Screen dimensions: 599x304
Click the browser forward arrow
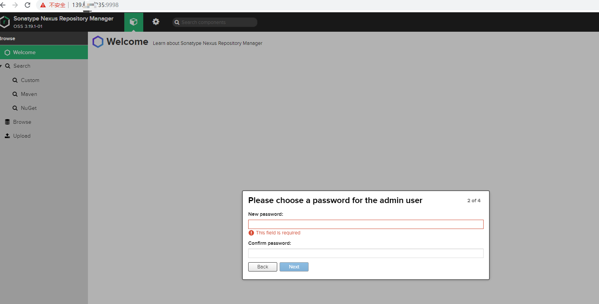[15, 5]
